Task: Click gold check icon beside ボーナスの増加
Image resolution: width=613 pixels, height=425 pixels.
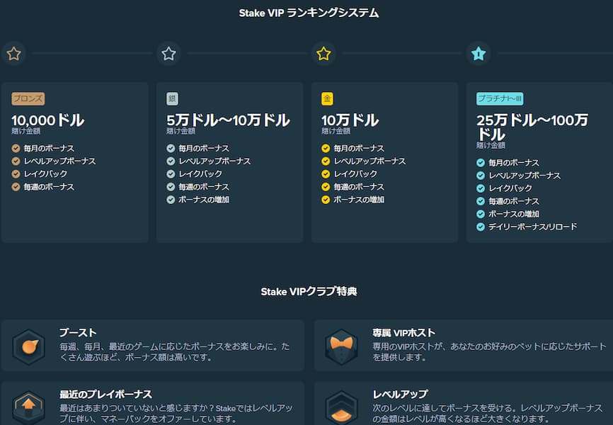Action: pos(326,200)
